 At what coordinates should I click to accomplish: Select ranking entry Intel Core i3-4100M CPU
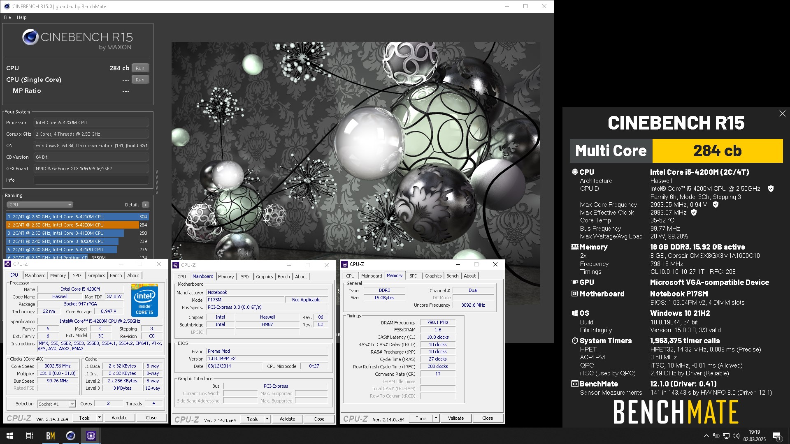point(77,233)
